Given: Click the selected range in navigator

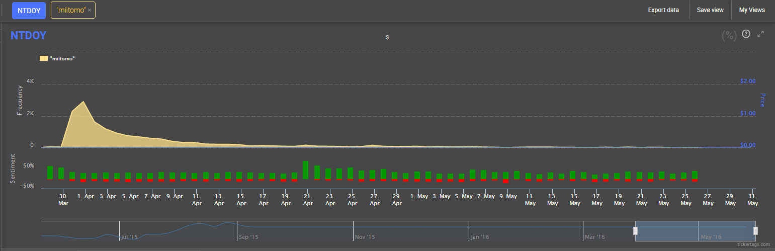Looking at the screenshot, I should click(x=696, y=231).
